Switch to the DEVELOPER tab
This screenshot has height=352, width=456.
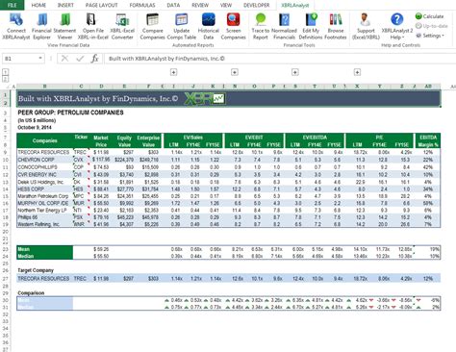(x=257, y=5)
